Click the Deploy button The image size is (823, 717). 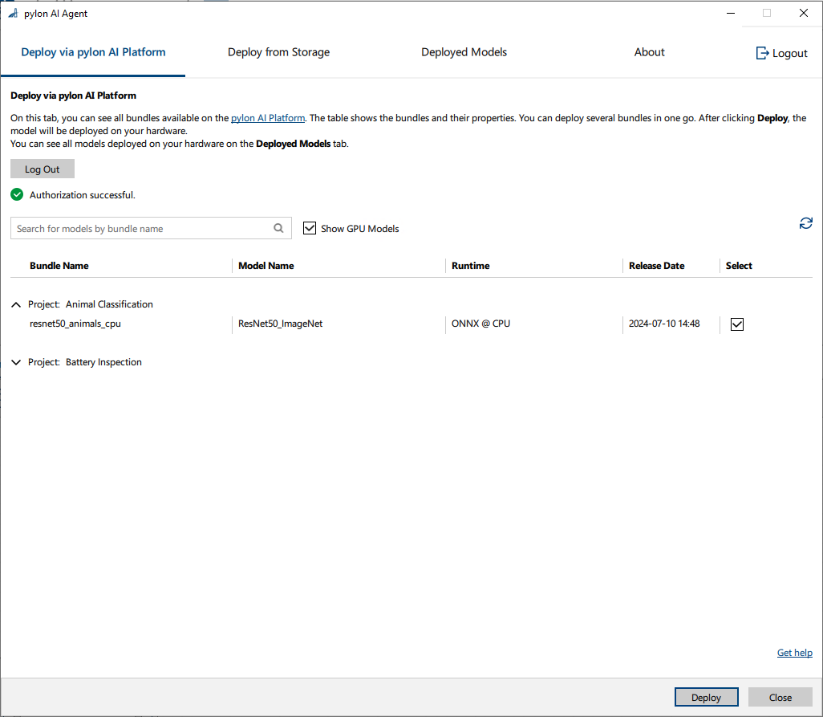[x=707, y=697]
